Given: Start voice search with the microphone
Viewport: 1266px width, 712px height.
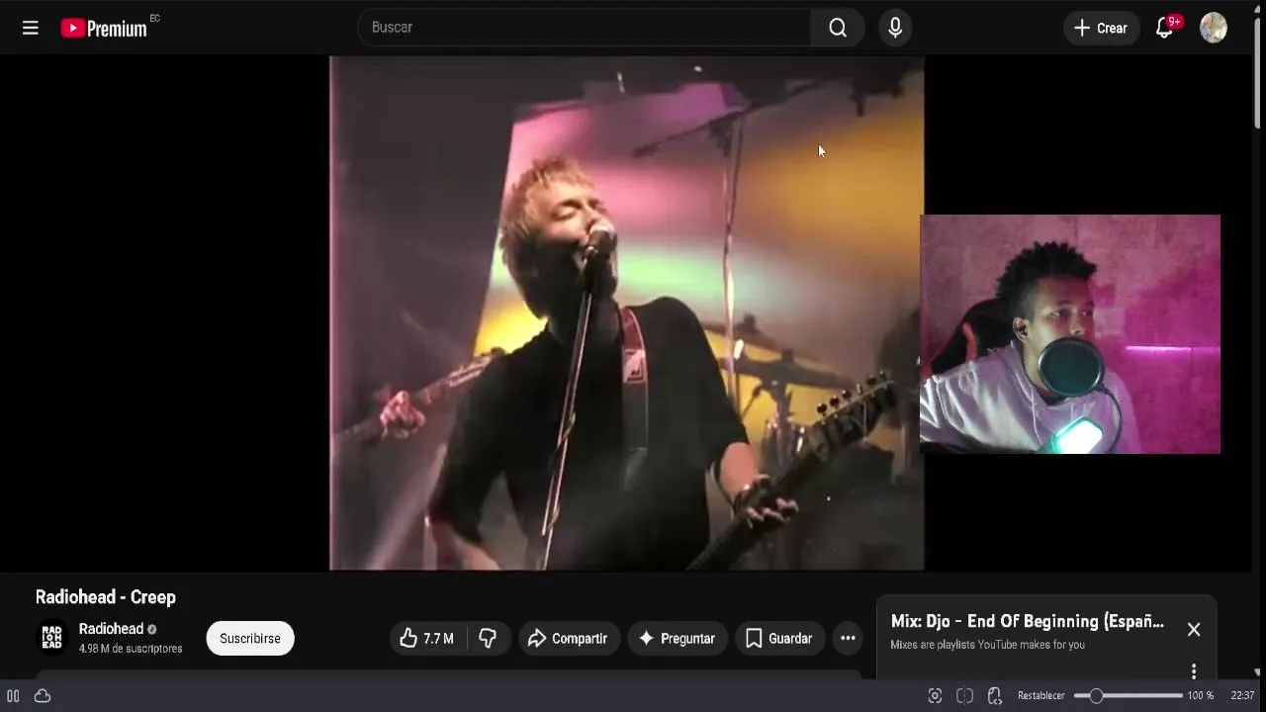Looking at the screenshot, I should [x=895, y=28].
